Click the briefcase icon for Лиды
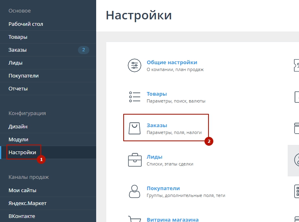 point(135,160)
